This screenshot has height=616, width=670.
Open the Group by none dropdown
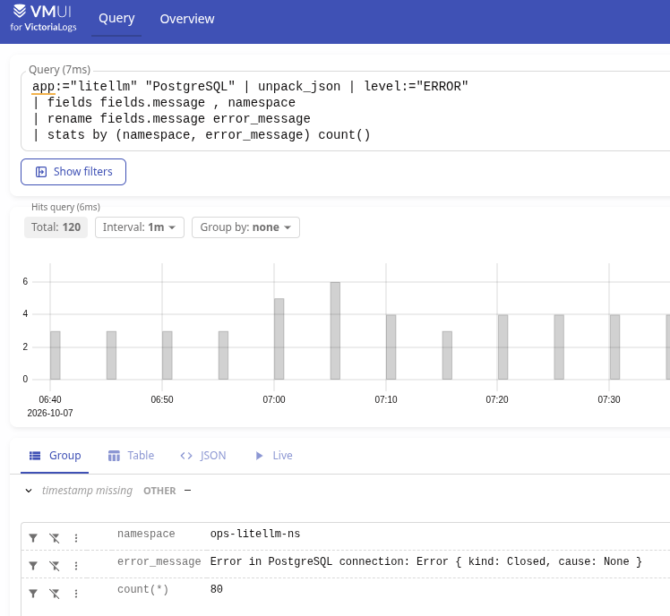click(245, 227)
